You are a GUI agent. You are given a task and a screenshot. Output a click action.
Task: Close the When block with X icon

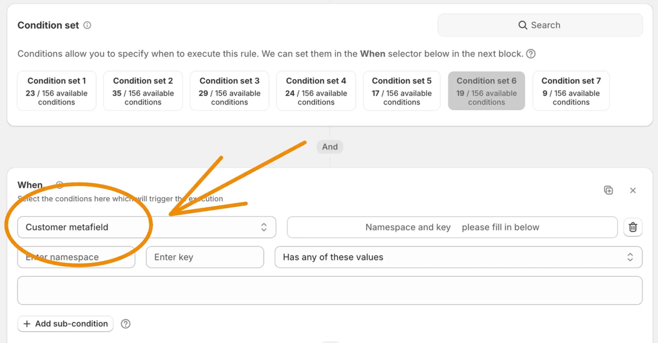click(633, 190)
